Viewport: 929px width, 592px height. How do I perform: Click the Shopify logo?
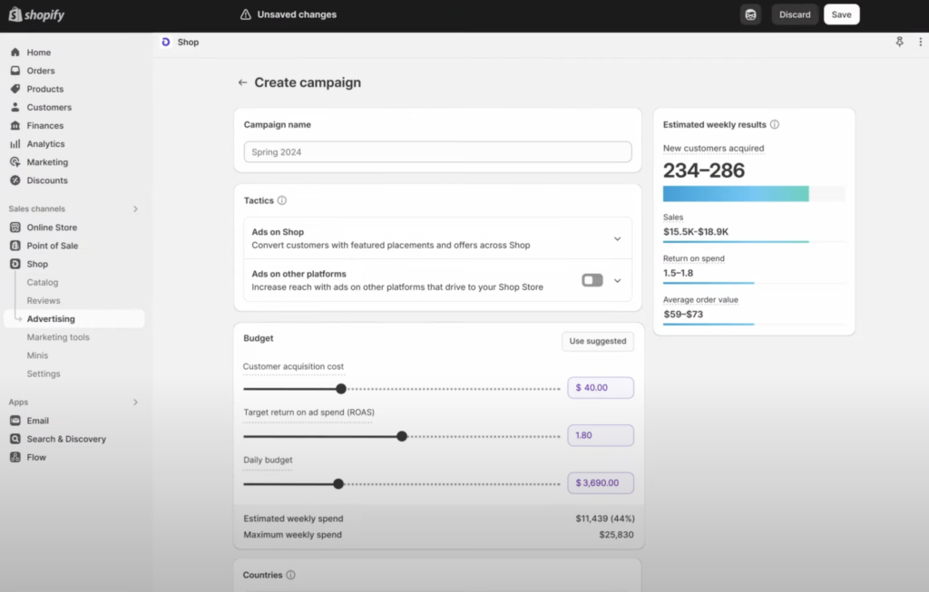36,15
